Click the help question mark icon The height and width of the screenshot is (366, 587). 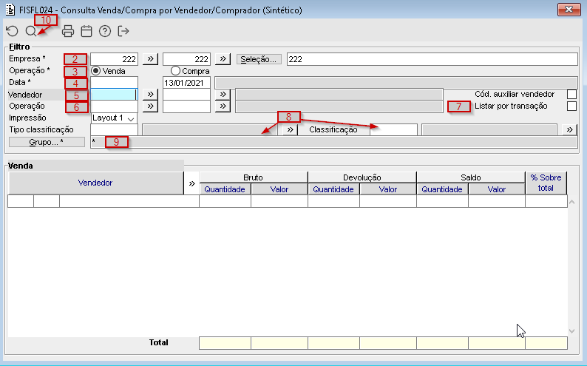click(x=105, y=31)
